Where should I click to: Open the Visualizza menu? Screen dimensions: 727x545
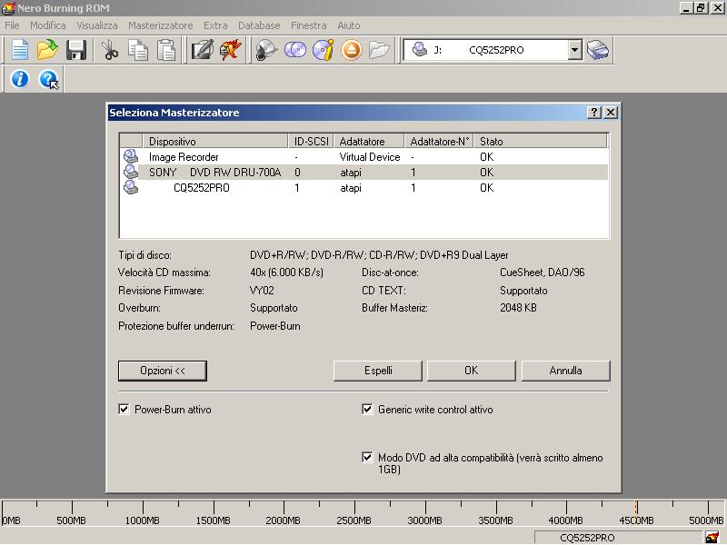(x=97, y=25)
